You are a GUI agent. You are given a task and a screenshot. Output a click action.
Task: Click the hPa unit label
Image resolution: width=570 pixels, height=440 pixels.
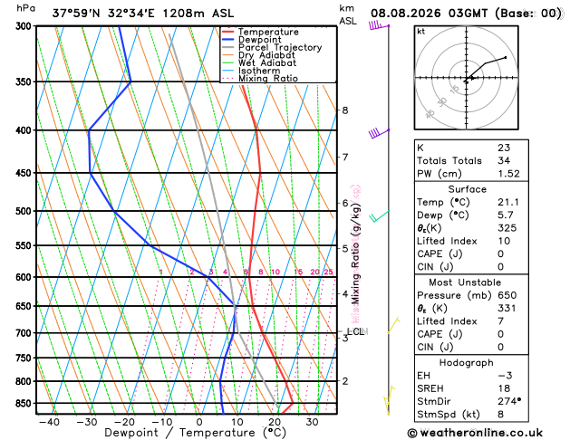[25, 8]
